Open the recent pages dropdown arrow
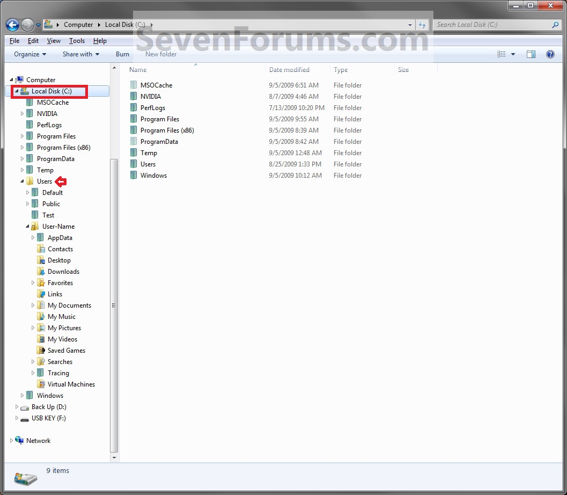 [38, 25]
